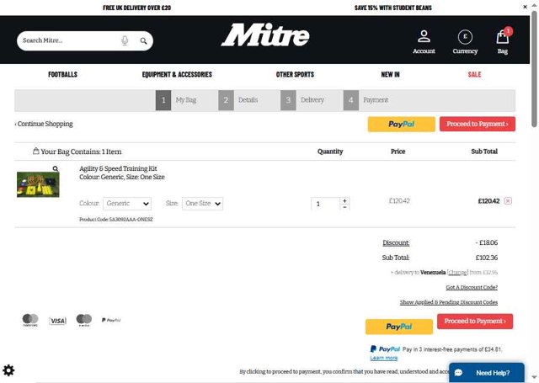Viewport: 539px width, 383px height.
Task: Click Show Applied & Pending Discount Codes
Action: [449, 302]
